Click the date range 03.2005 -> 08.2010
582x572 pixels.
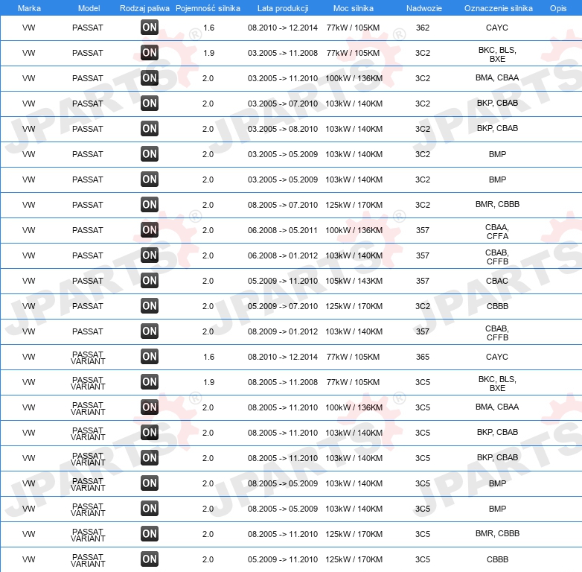click(x=283, y=129)
